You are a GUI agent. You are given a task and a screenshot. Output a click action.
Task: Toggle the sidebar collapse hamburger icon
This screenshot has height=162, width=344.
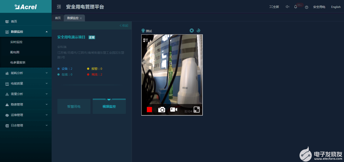coord(59,7)
